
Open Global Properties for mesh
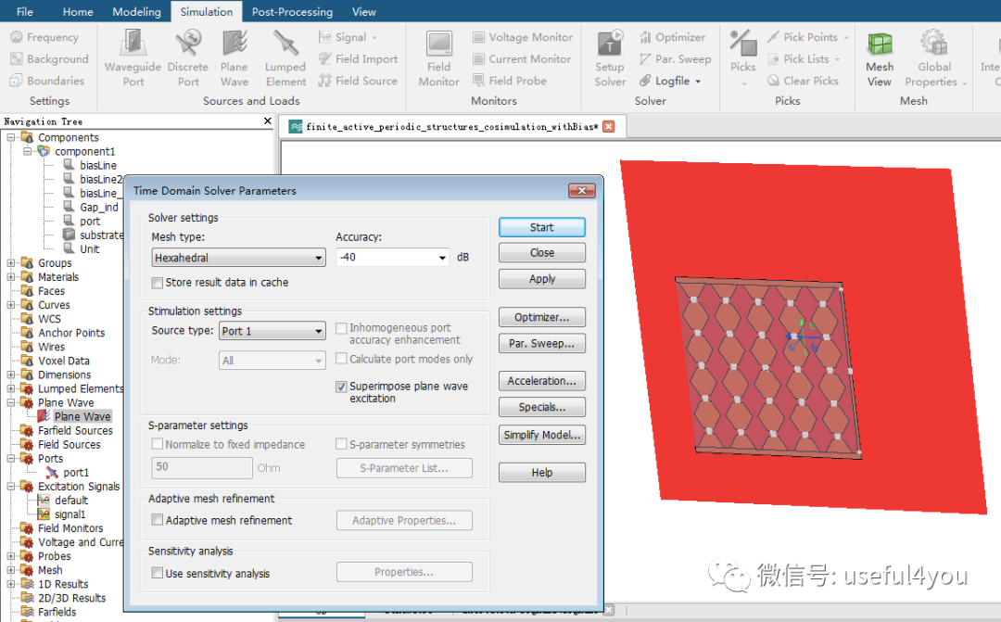pyautogui.click(x=934, y=58)
